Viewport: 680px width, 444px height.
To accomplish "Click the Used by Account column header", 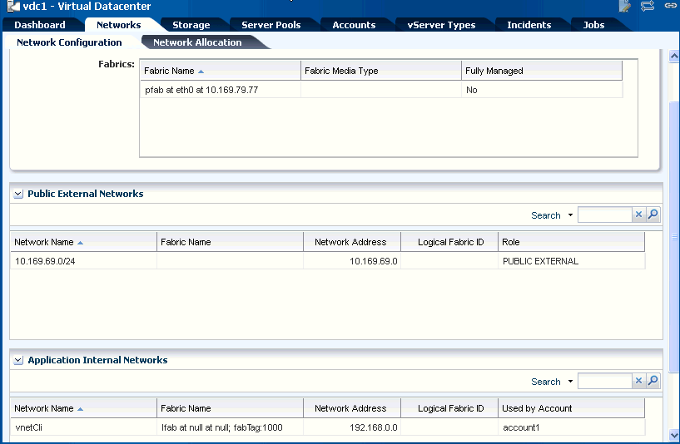I will (571, 408).
